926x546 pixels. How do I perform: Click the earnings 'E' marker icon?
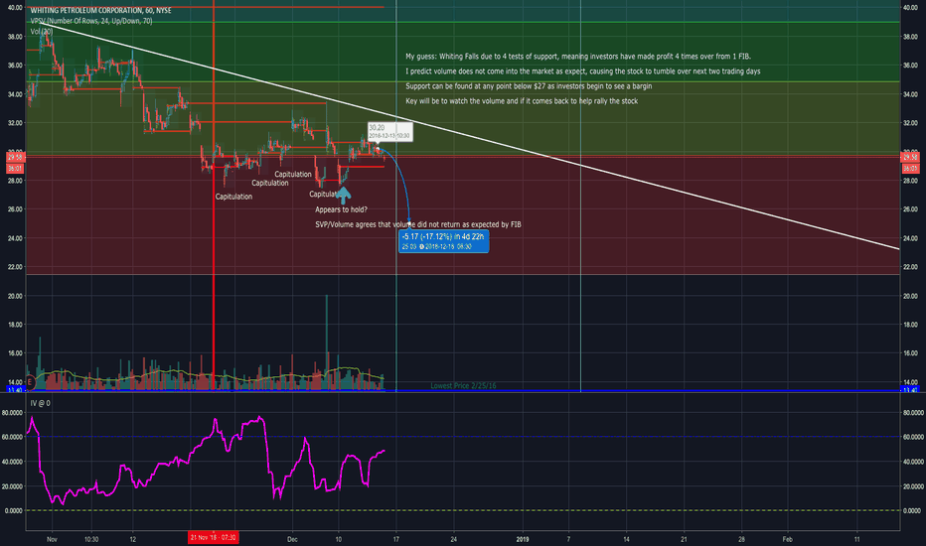tap(29, 382)
